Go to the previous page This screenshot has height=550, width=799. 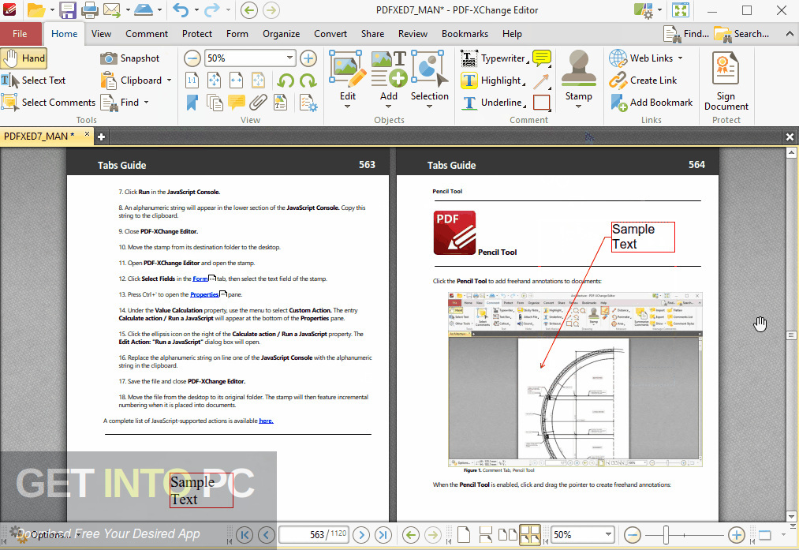coord(266,535)
